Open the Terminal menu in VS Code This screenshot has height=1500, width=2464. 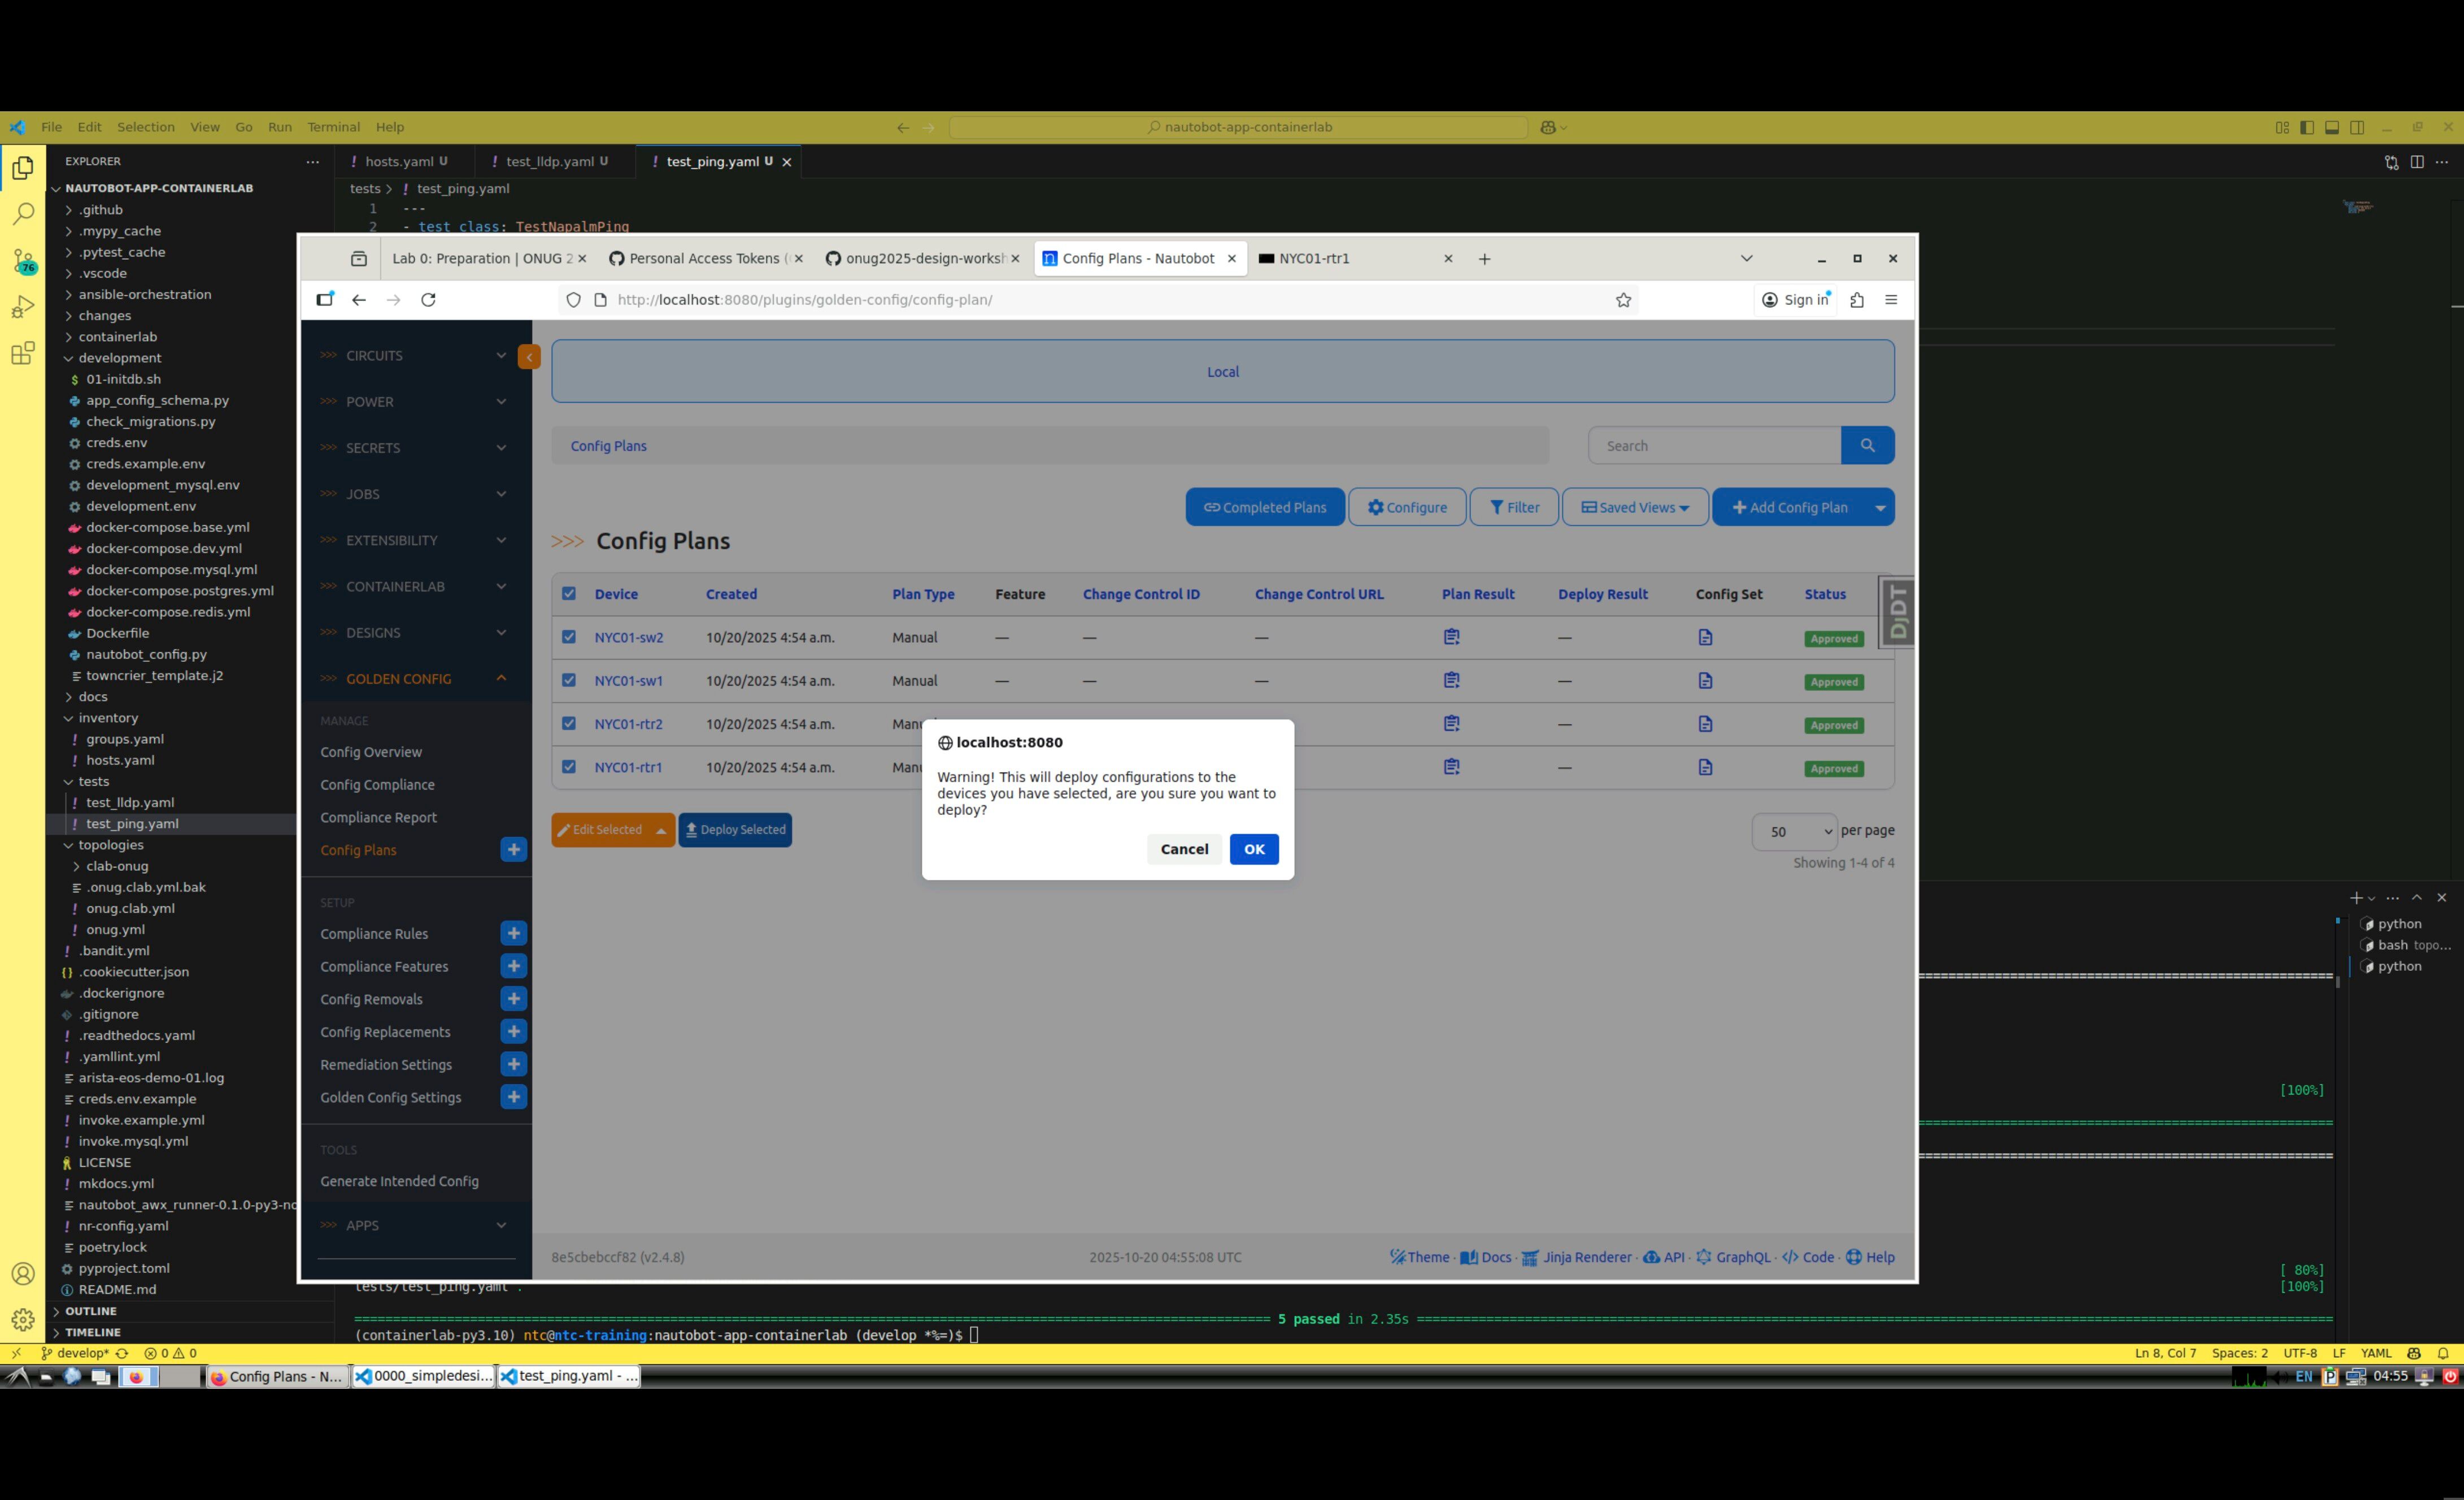[x=333, y=127]
